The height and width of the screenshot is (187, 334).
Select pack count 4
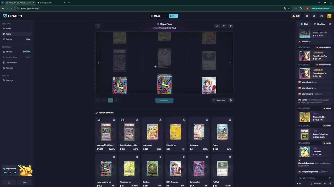117,100
